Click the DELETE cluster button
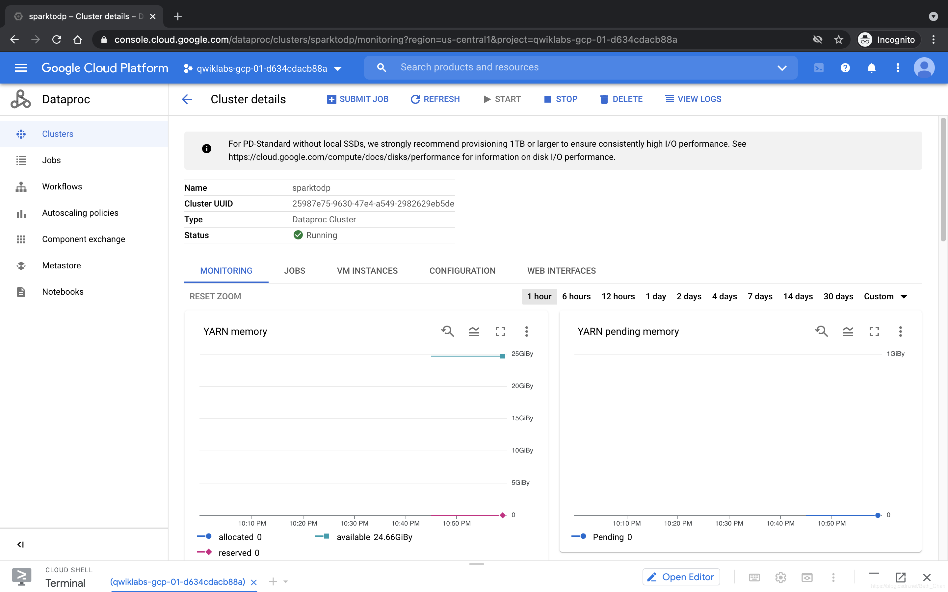948x592 pixels. tap(621, 99)
